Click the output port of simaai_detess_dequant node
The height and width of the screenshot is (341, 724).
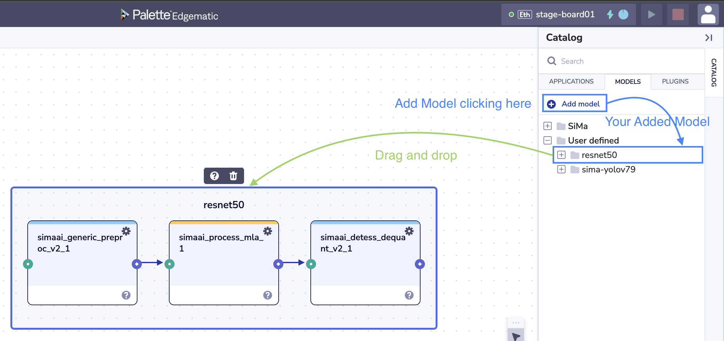tap(420, 264)
